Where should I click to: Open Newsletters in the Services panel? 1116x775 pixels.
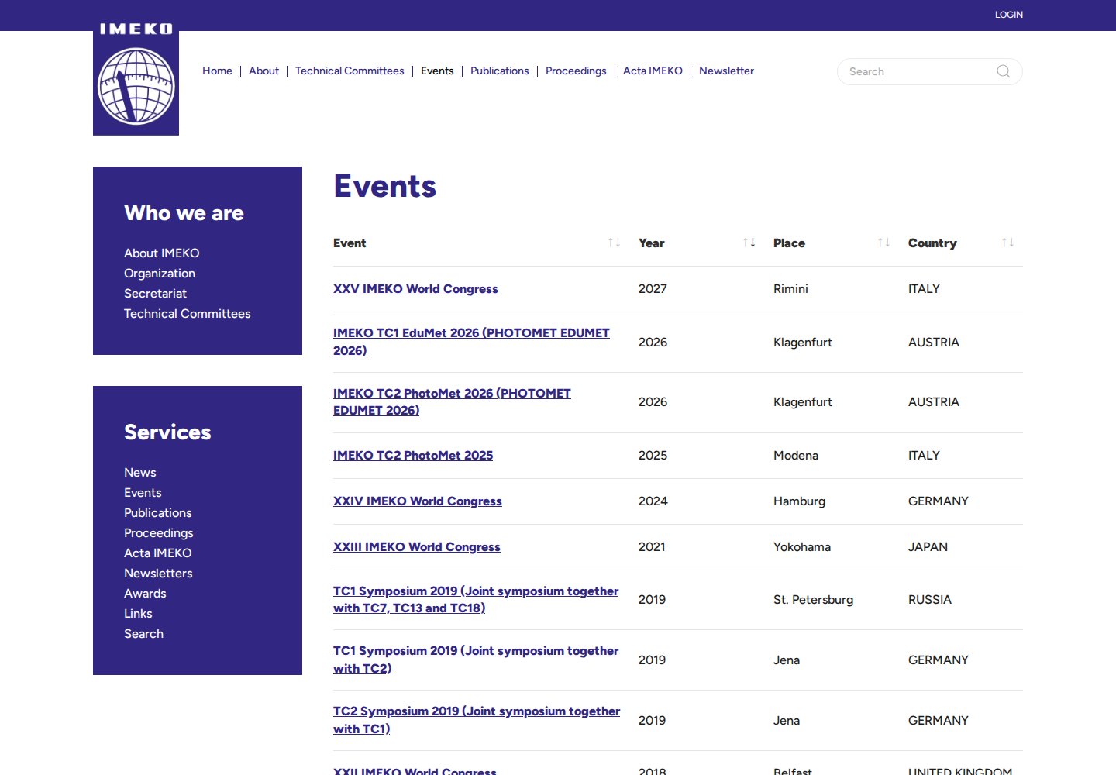coord(158,573)
